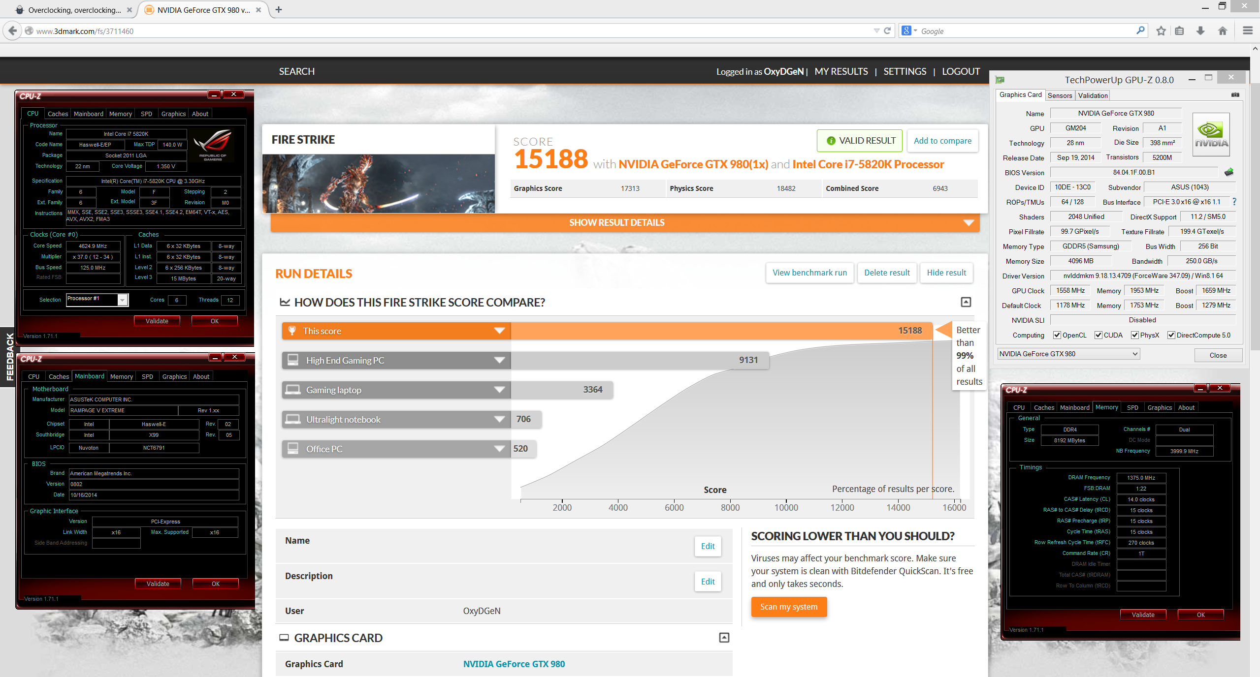This screenshot has width=1260, height=677.
Task: Click Add to compare button
Action: point(942,141)
